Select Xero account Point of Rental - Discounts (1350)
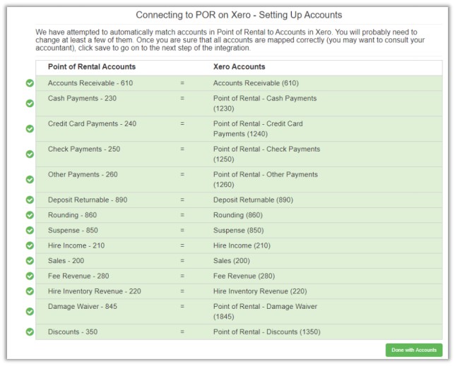The height and width of the screenshot is (366, 455). [x=266, y=332]
